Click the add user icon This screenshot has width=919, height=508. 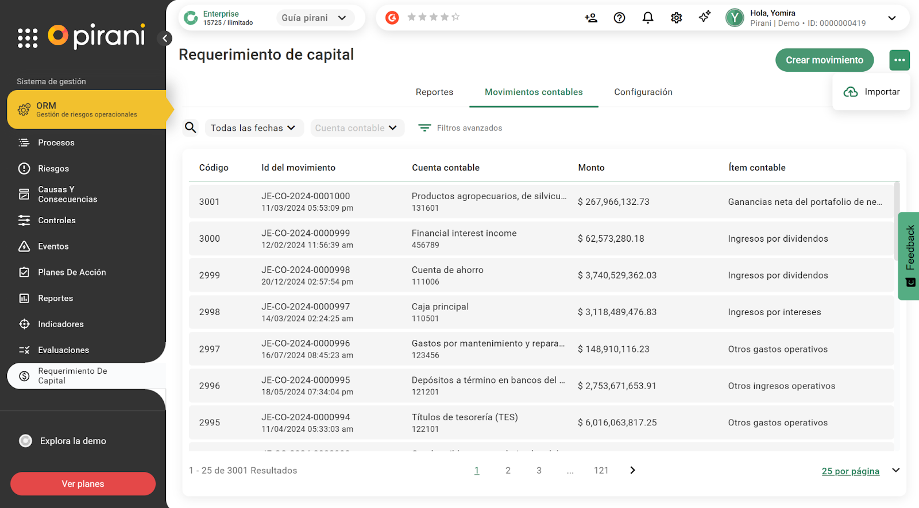[591, 18]
